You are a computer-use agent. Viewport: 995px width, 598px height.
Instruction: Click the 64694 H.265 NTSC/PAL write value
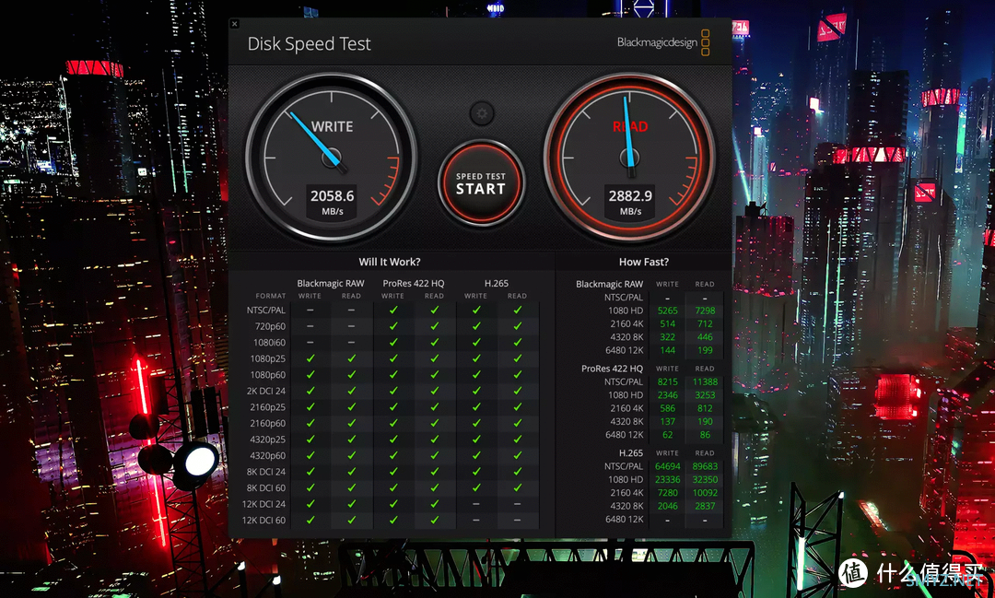point(668,466)
